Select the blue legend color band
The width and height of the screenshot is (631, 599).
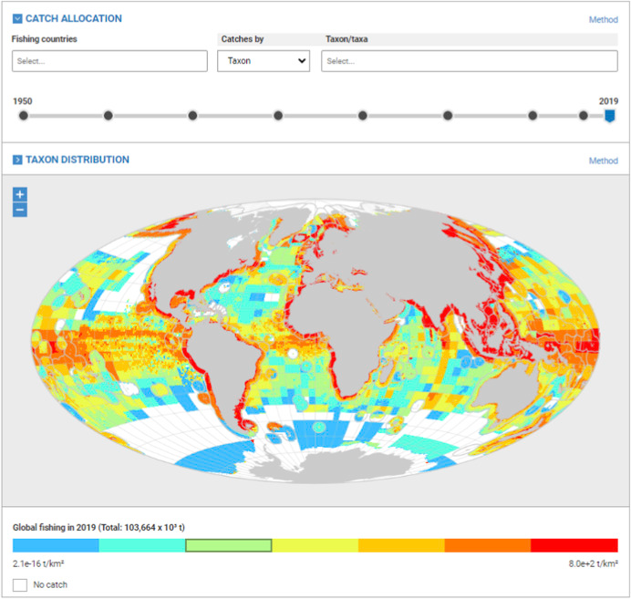(56, 545)
